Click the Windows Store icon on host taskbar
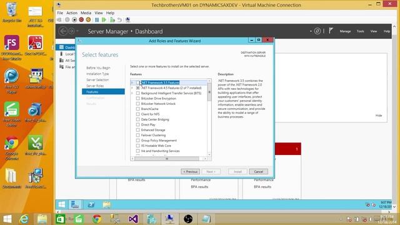Screen dimensions: 400x225 tap(61, 219)
